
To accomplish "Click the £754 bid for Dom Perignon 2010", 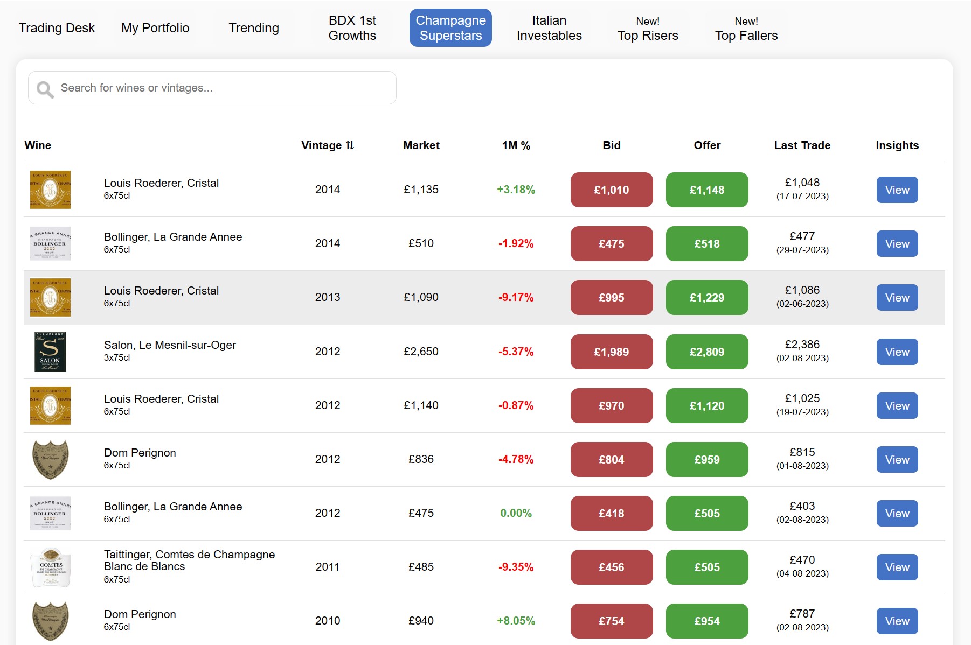I will tap(612, 621).
